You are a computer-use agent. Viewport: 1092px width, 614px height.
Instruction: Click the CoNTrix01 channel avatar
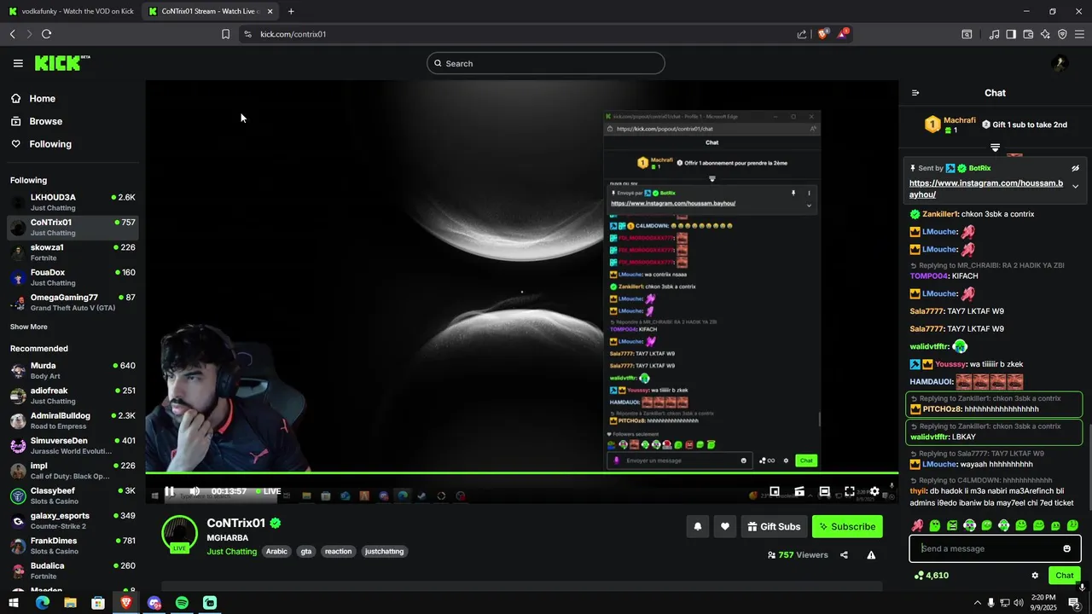179,533
